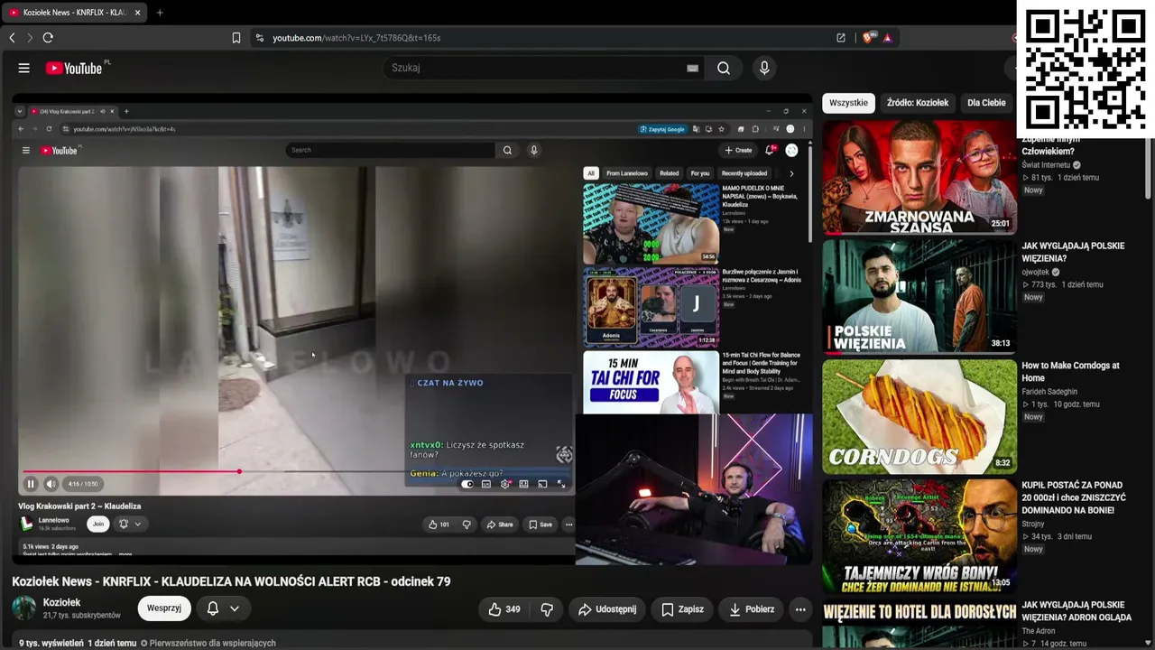The height and width of the screenshot is (650, 1155).
Task: View site information icon beside URL
Action: pos(260,38)
